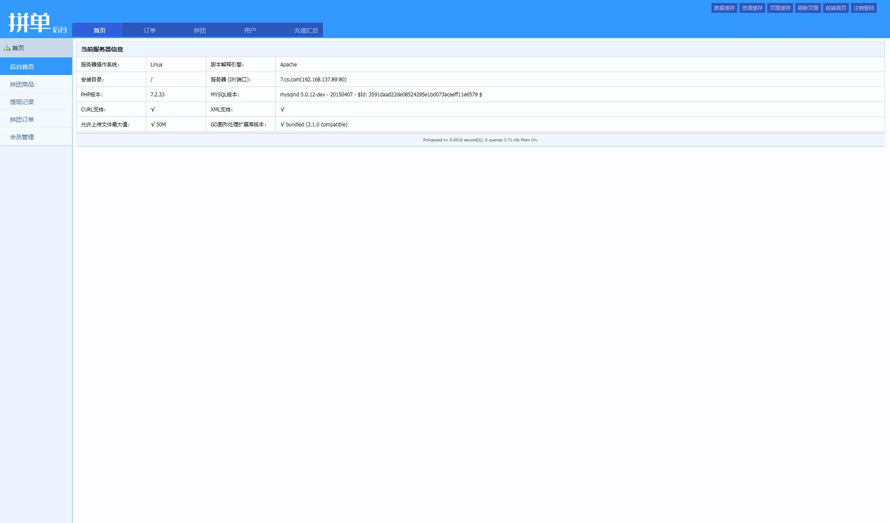
Task: Open 会员管理 sidebar link
Action: [x=22, y=137]
